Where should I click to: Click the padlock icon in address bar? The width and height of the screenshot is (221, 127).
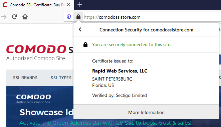pos(78,17)
